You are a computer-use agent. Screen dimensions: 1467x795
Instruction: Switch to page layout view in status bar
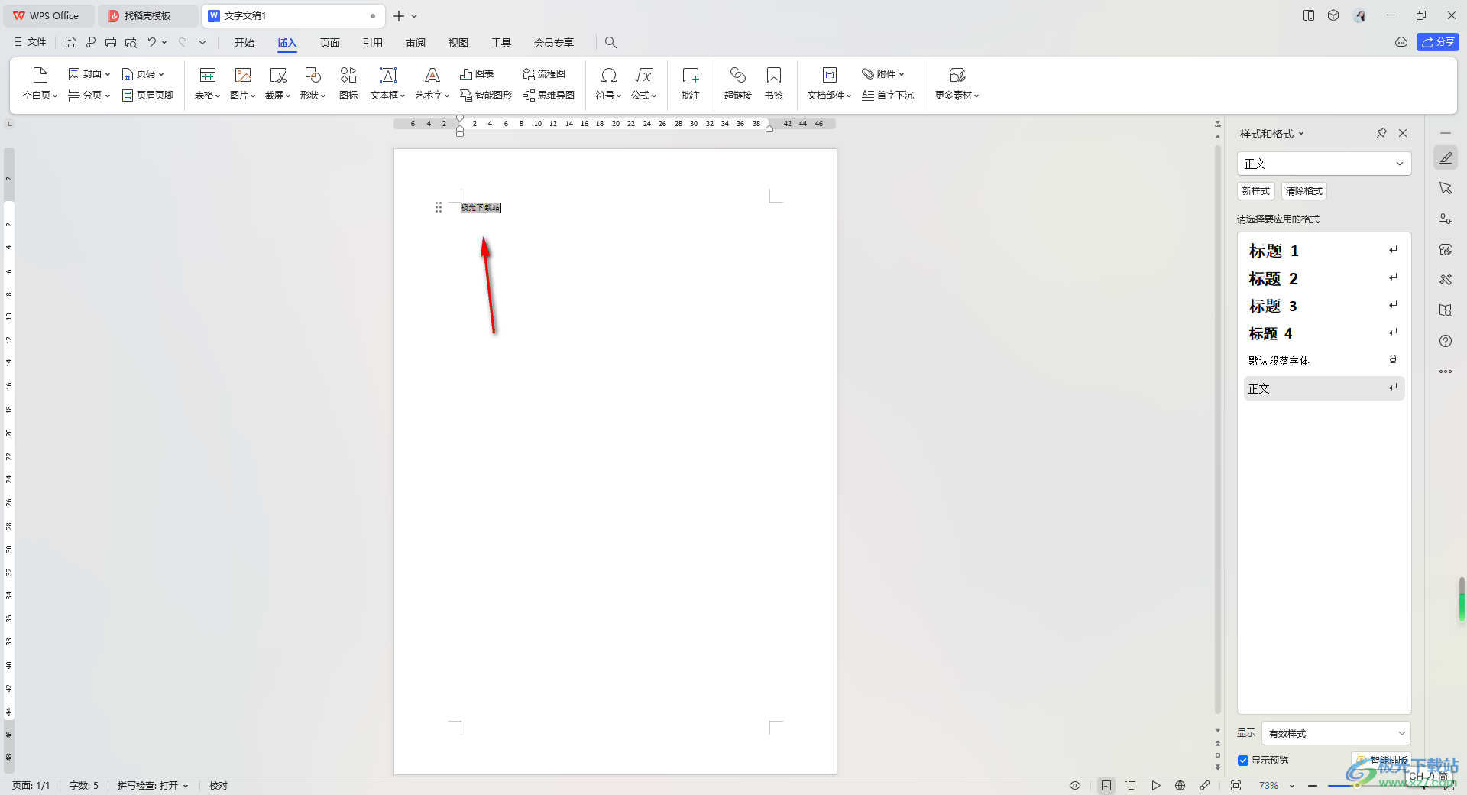point(1106,786)
